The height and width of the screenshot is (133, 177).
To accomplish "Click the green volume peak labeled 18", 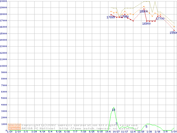I will coord(113,110).
